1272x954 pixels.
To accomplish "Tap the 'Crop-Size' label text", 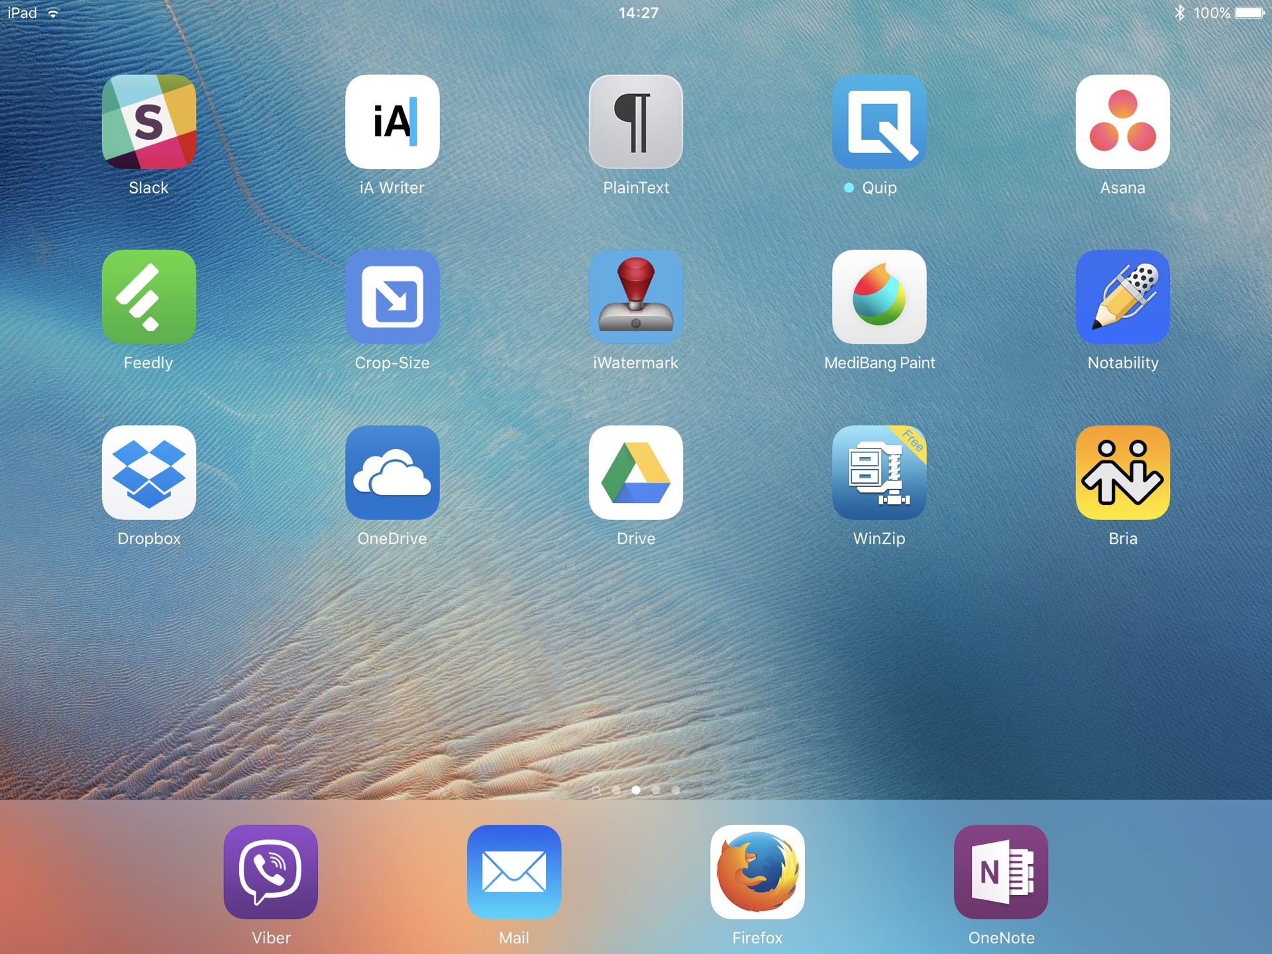I will 392,363.
